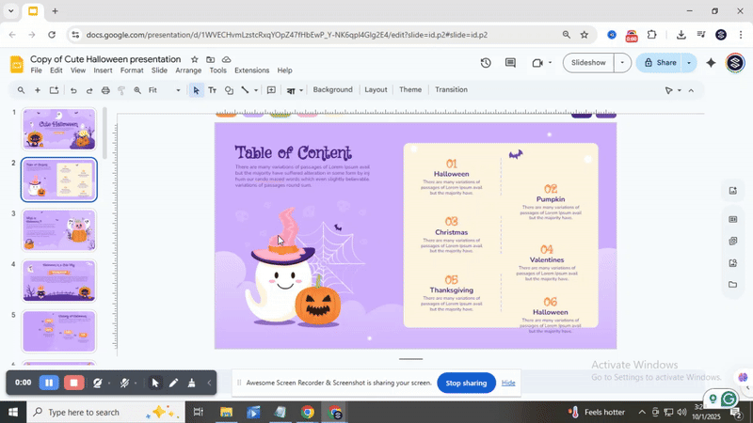
Task: Show all comments icon
Action: (x=511, y=63)
